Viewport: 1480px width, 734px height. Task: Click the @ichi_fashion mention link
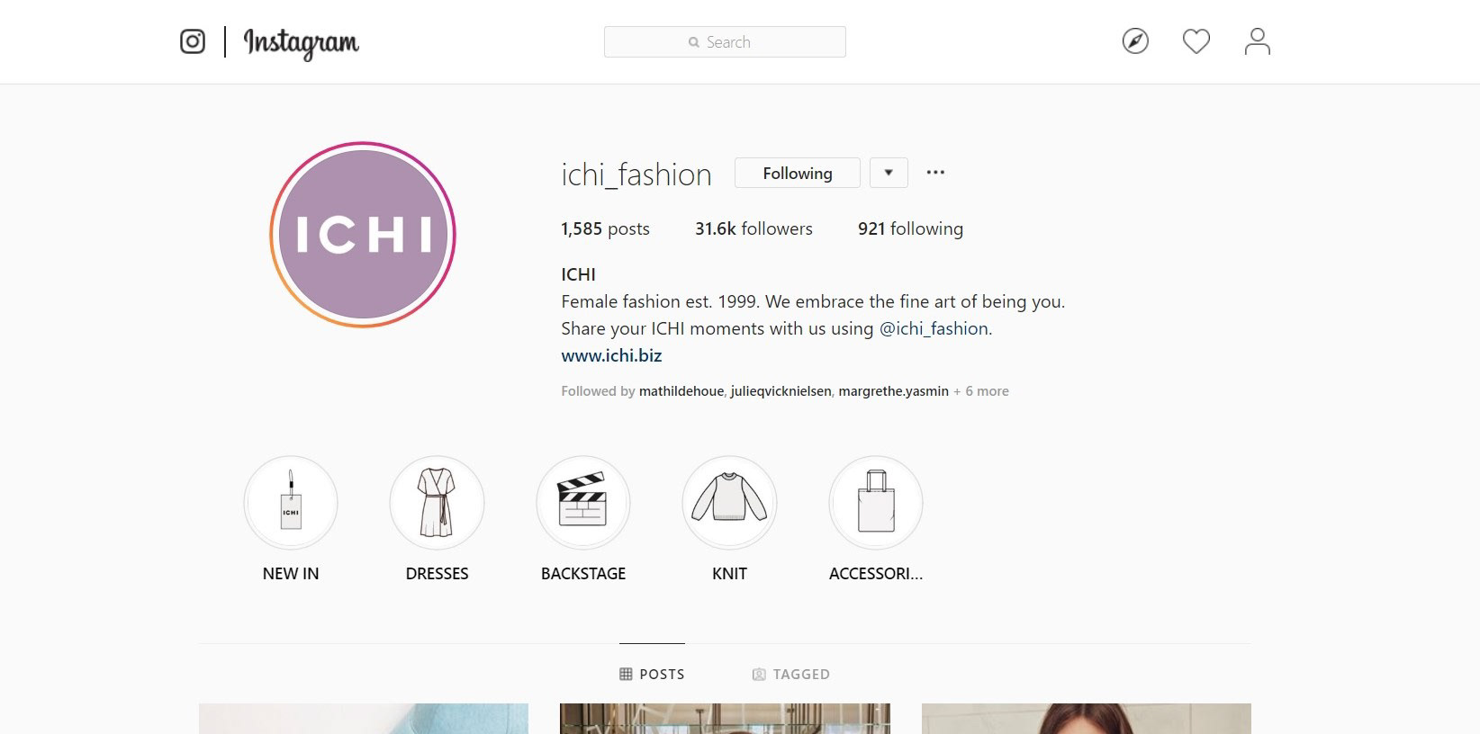tap(934, 328)
